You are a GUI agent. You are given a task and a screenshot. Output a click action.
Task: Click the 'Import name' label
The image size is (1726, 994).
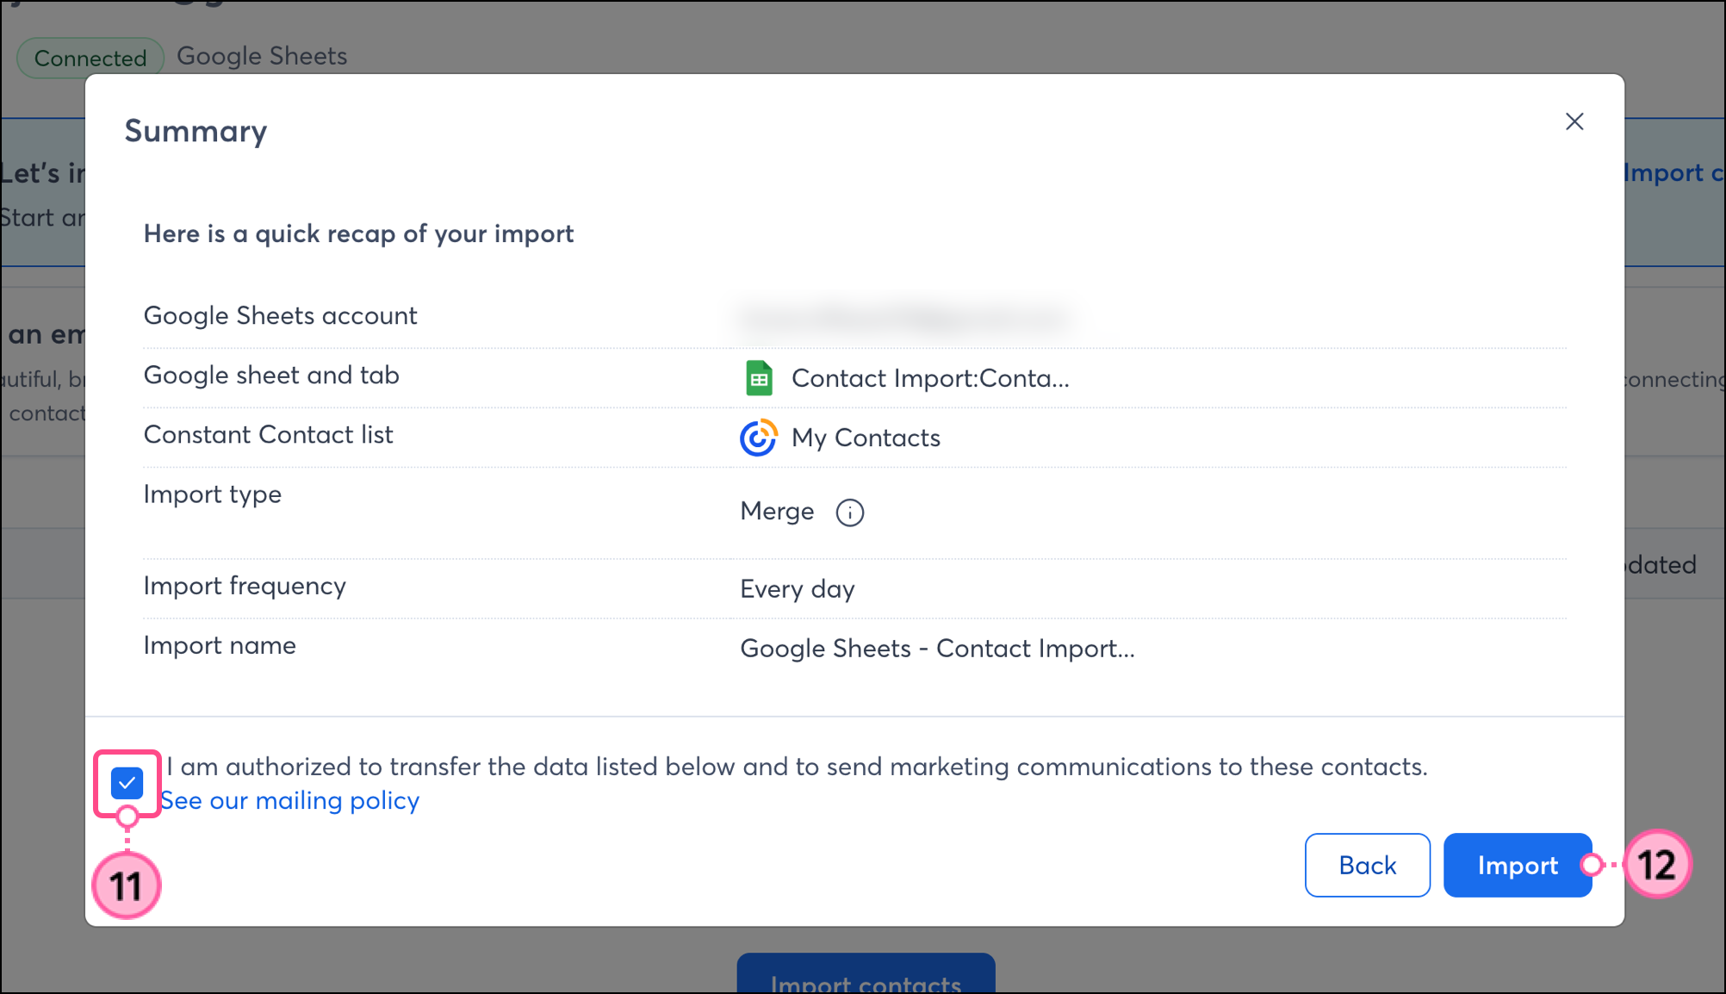click(220, 645)
